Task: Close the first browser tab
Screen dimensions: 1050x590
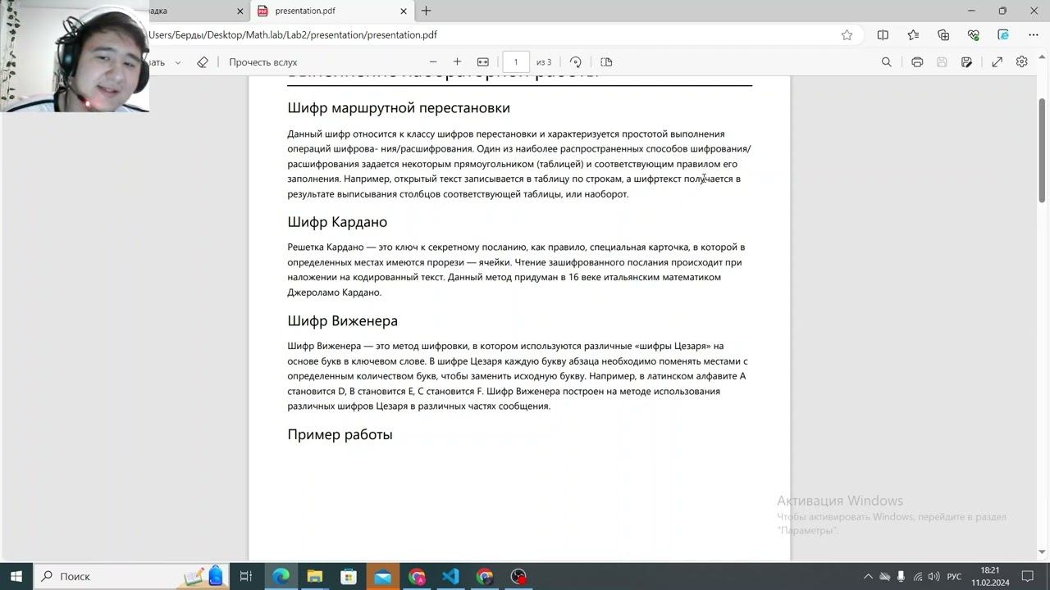Action: (x=240, y=11)
